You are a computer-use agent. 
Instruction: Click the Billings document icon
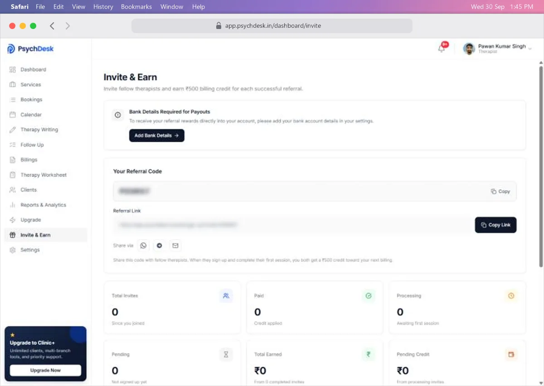click(13, 160)
